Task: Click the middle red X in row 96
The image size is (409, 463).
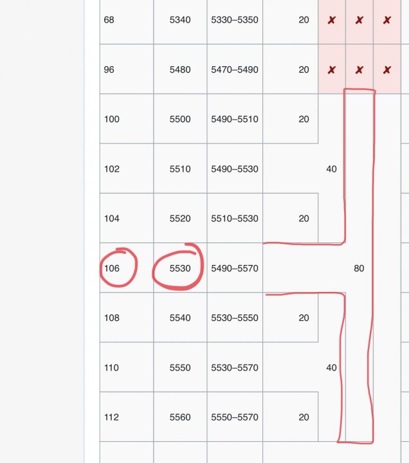Action: click(359, 69)
